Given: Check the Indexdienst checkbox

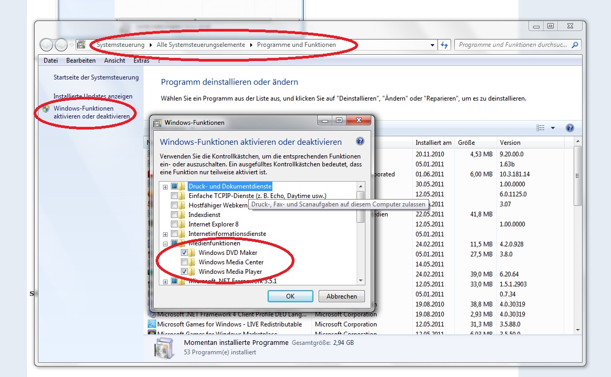Looking at the screenshot, I should pos(174,215).
